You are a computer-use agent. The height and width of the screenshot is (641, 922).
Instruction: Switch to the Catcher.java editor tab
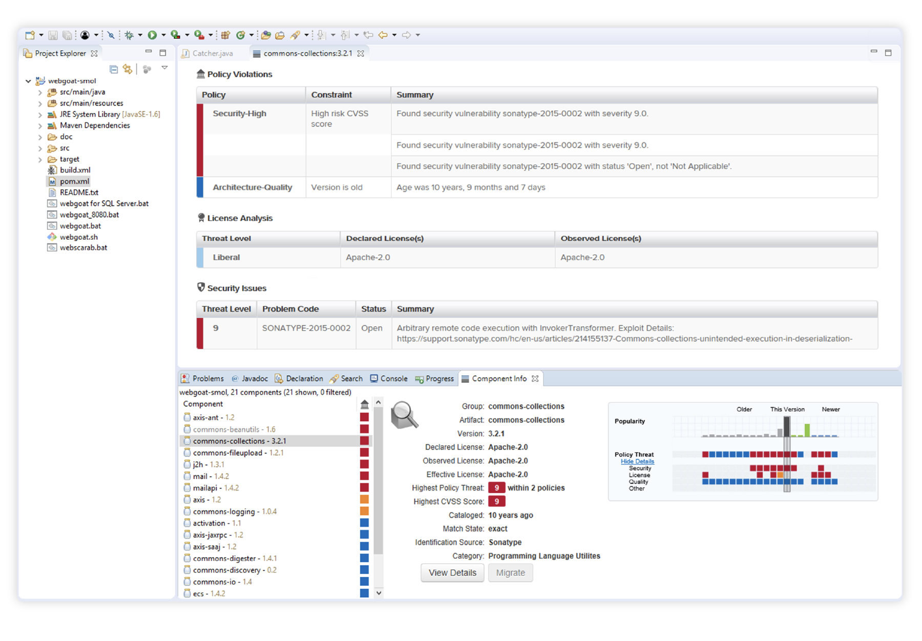213,53
